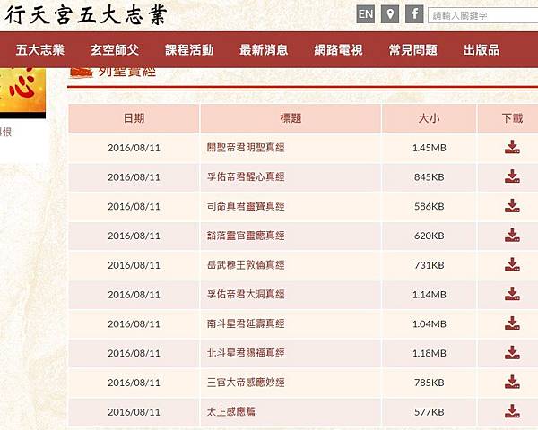Viewport: 538px width, 430px height.
Task: Click size value 586KB
Action: tap(429, 206)
